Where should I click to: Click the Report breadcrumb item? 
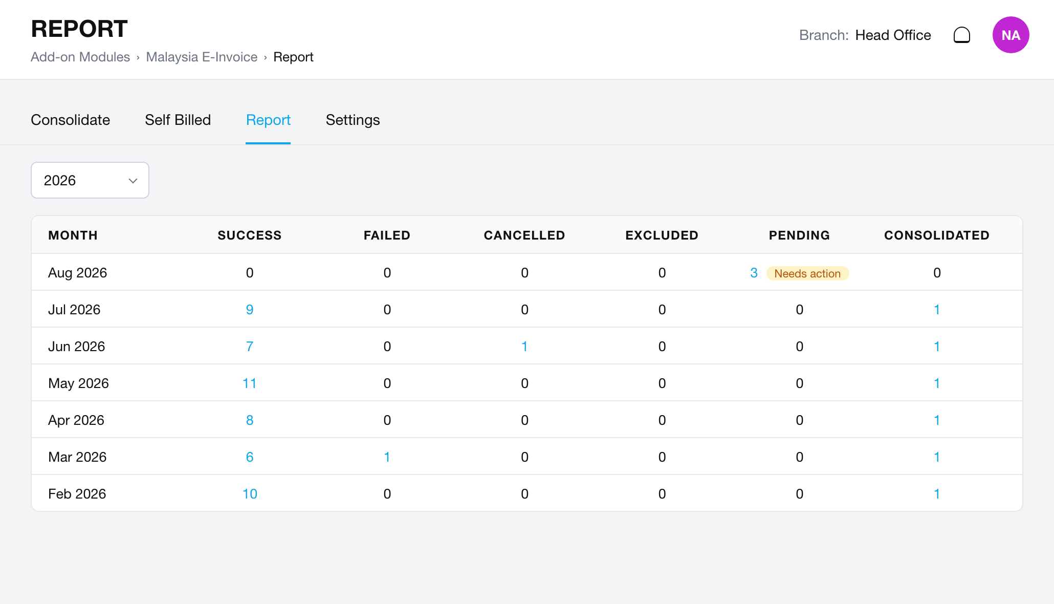pyautogui.click(x=293, y=57)
